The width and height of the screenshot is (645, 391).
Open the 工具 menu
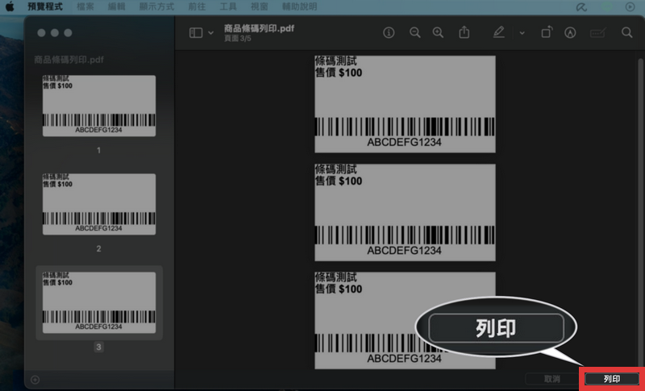tap(228, 6)
